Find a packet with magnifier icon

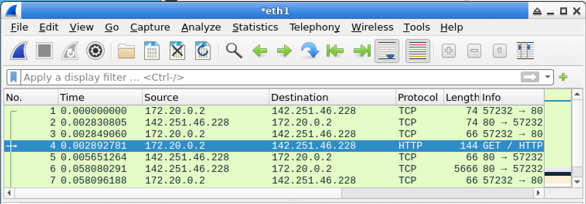234,51
